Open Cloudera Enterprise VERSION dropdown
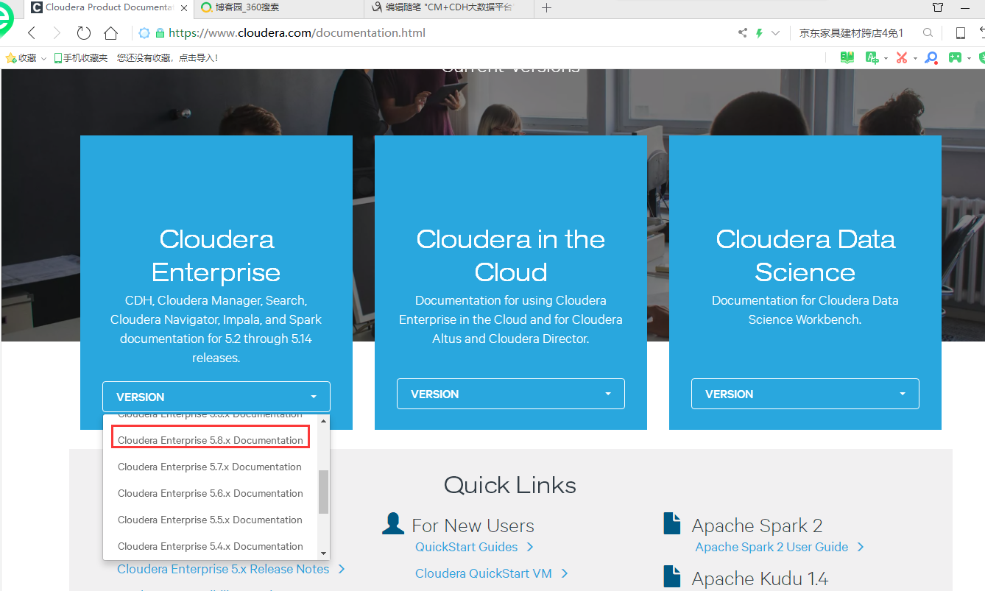The width and height of the screenshot is (985, 591). [216, 397]
